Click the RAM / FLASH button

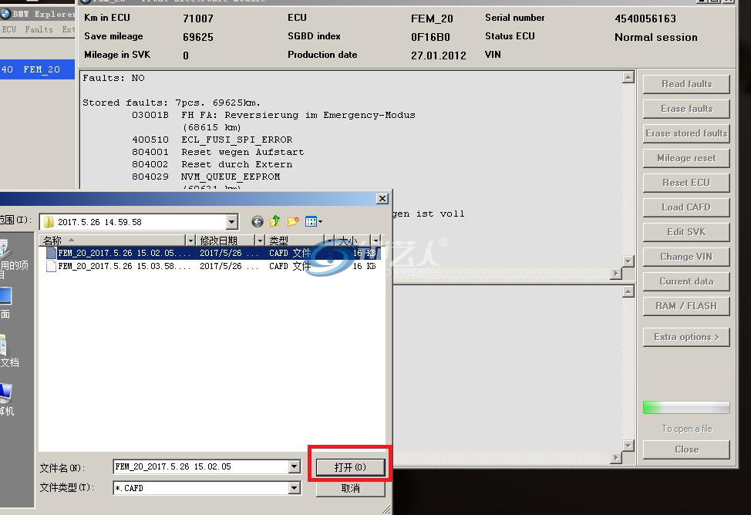(686, 306)
